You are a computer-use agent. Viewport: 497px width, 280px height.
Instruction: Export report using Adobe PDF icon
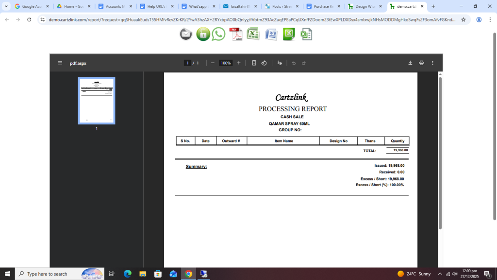tap(236, 34)
